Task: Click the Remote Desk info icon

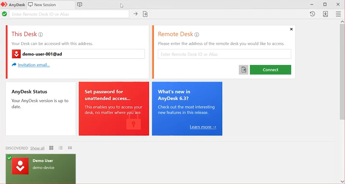Action: click(x=197, y=35)
